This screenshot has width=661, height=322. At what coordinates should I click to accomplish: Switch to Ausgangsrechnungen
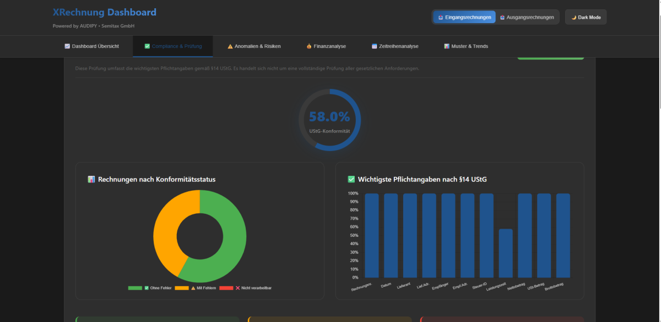click(527, 17)
